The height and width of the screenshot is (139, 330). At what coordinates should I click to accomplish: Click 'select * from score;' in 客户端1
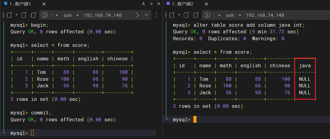coord(60,45)
